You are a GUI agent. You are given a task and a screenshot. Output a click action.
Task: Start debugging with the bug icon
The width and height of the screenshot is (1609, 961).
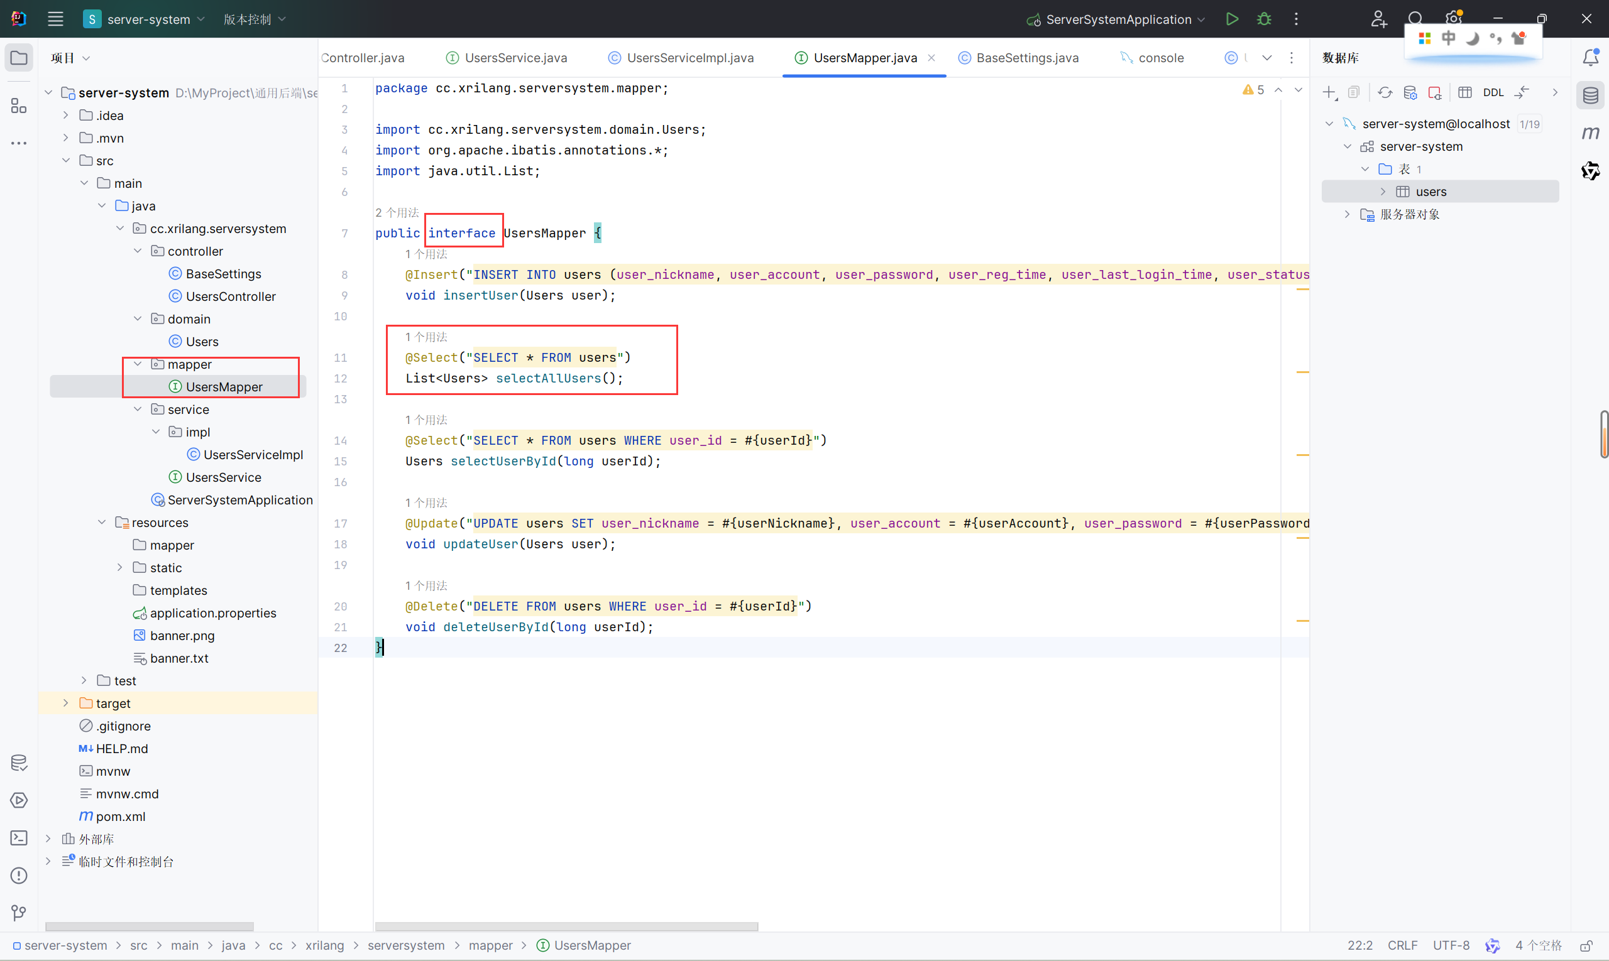click(1263, 19)
